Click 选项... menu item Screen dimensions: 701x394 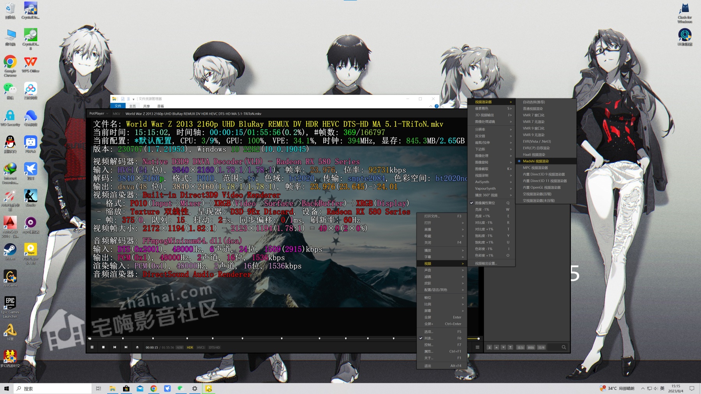tap(441, 332)
